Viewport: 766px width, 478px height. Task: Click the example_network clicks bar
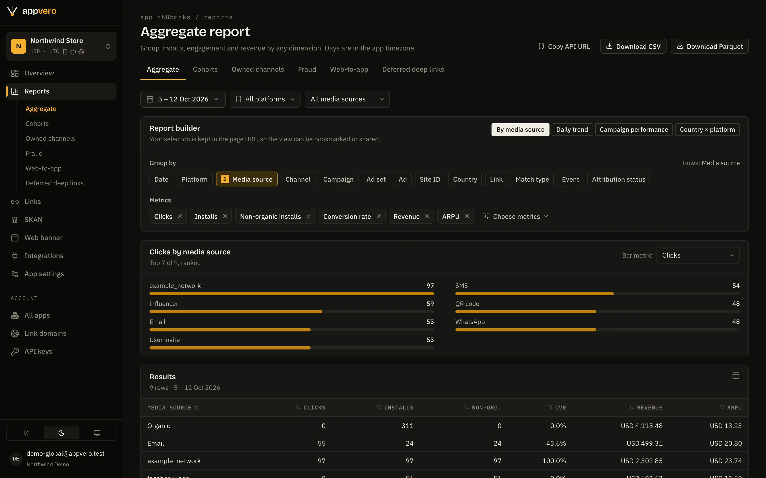coord(292,294)
